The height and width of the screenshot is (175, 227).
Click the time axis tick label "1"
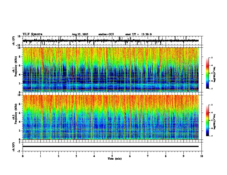tap(40, 156)
